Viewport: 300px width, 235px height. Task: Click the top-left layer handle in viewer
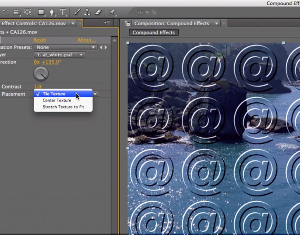tap(128, 43)
